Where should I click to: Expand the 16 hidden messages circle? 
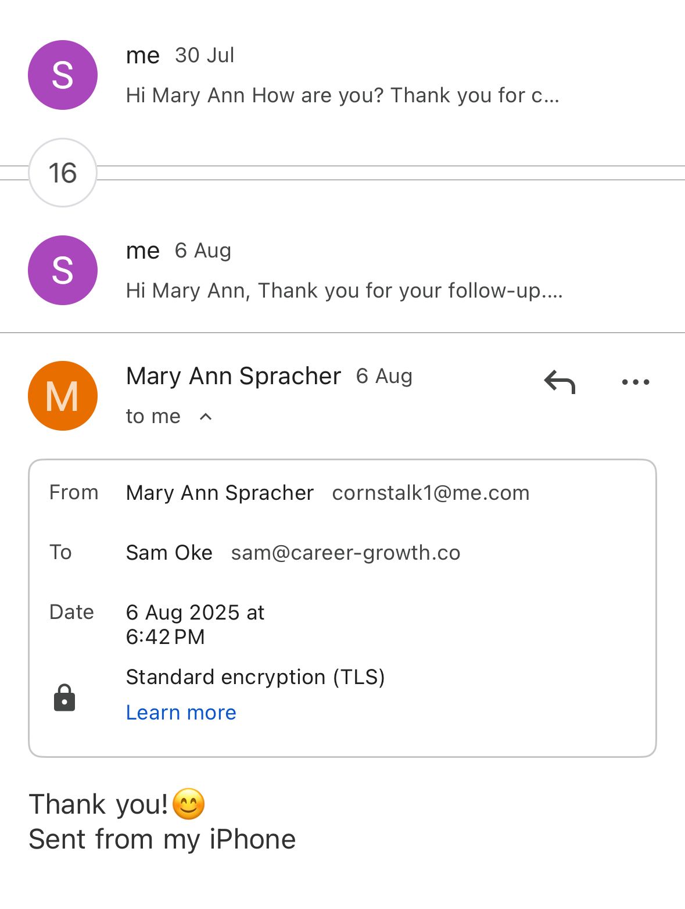tap(63, 173)
